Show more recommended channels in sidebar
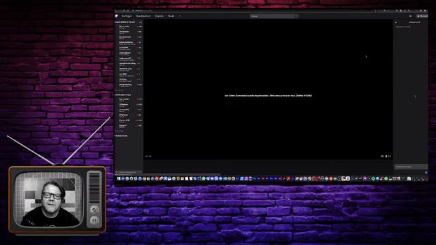 (x=119, y=131)
